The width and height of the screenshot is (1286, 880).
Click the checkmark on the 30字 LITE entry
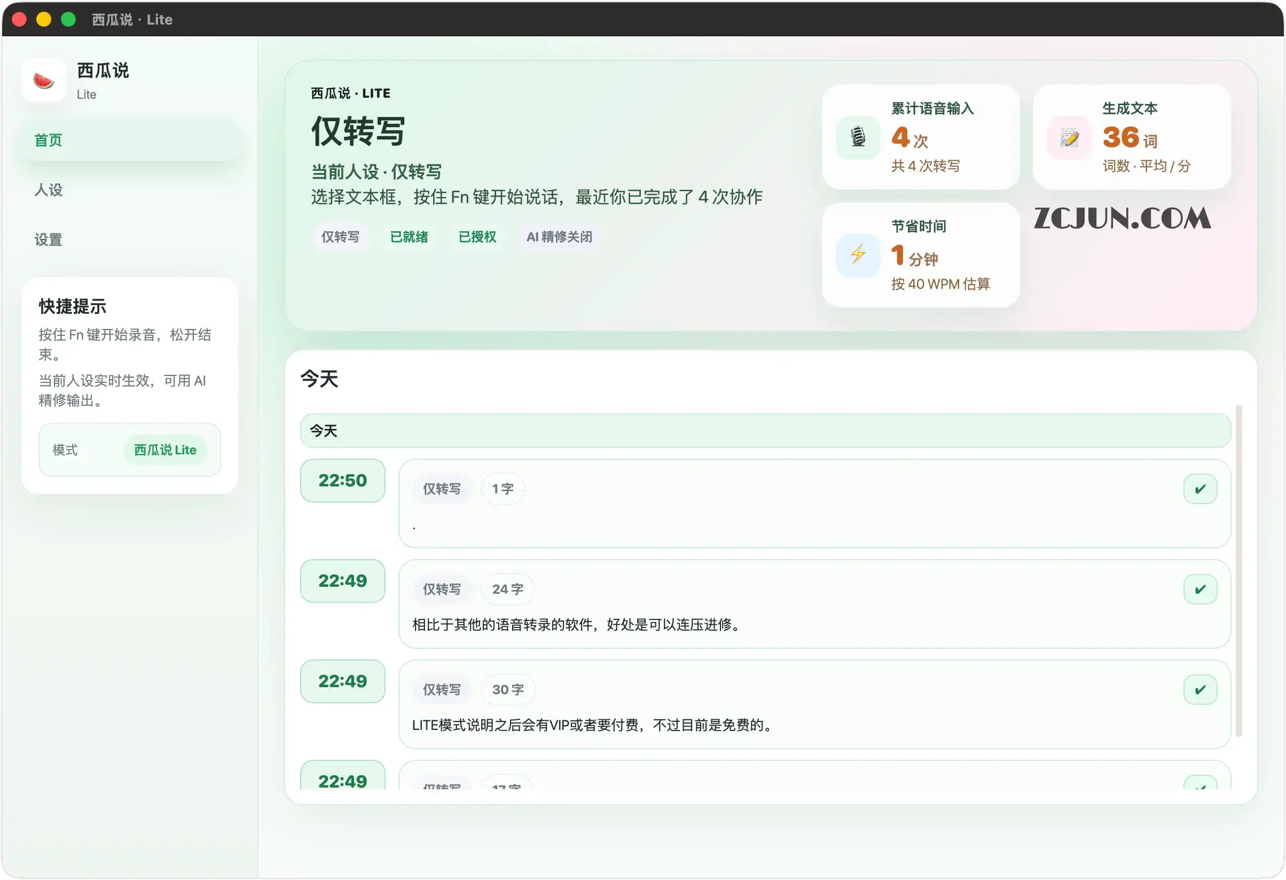coord(1200,689)
